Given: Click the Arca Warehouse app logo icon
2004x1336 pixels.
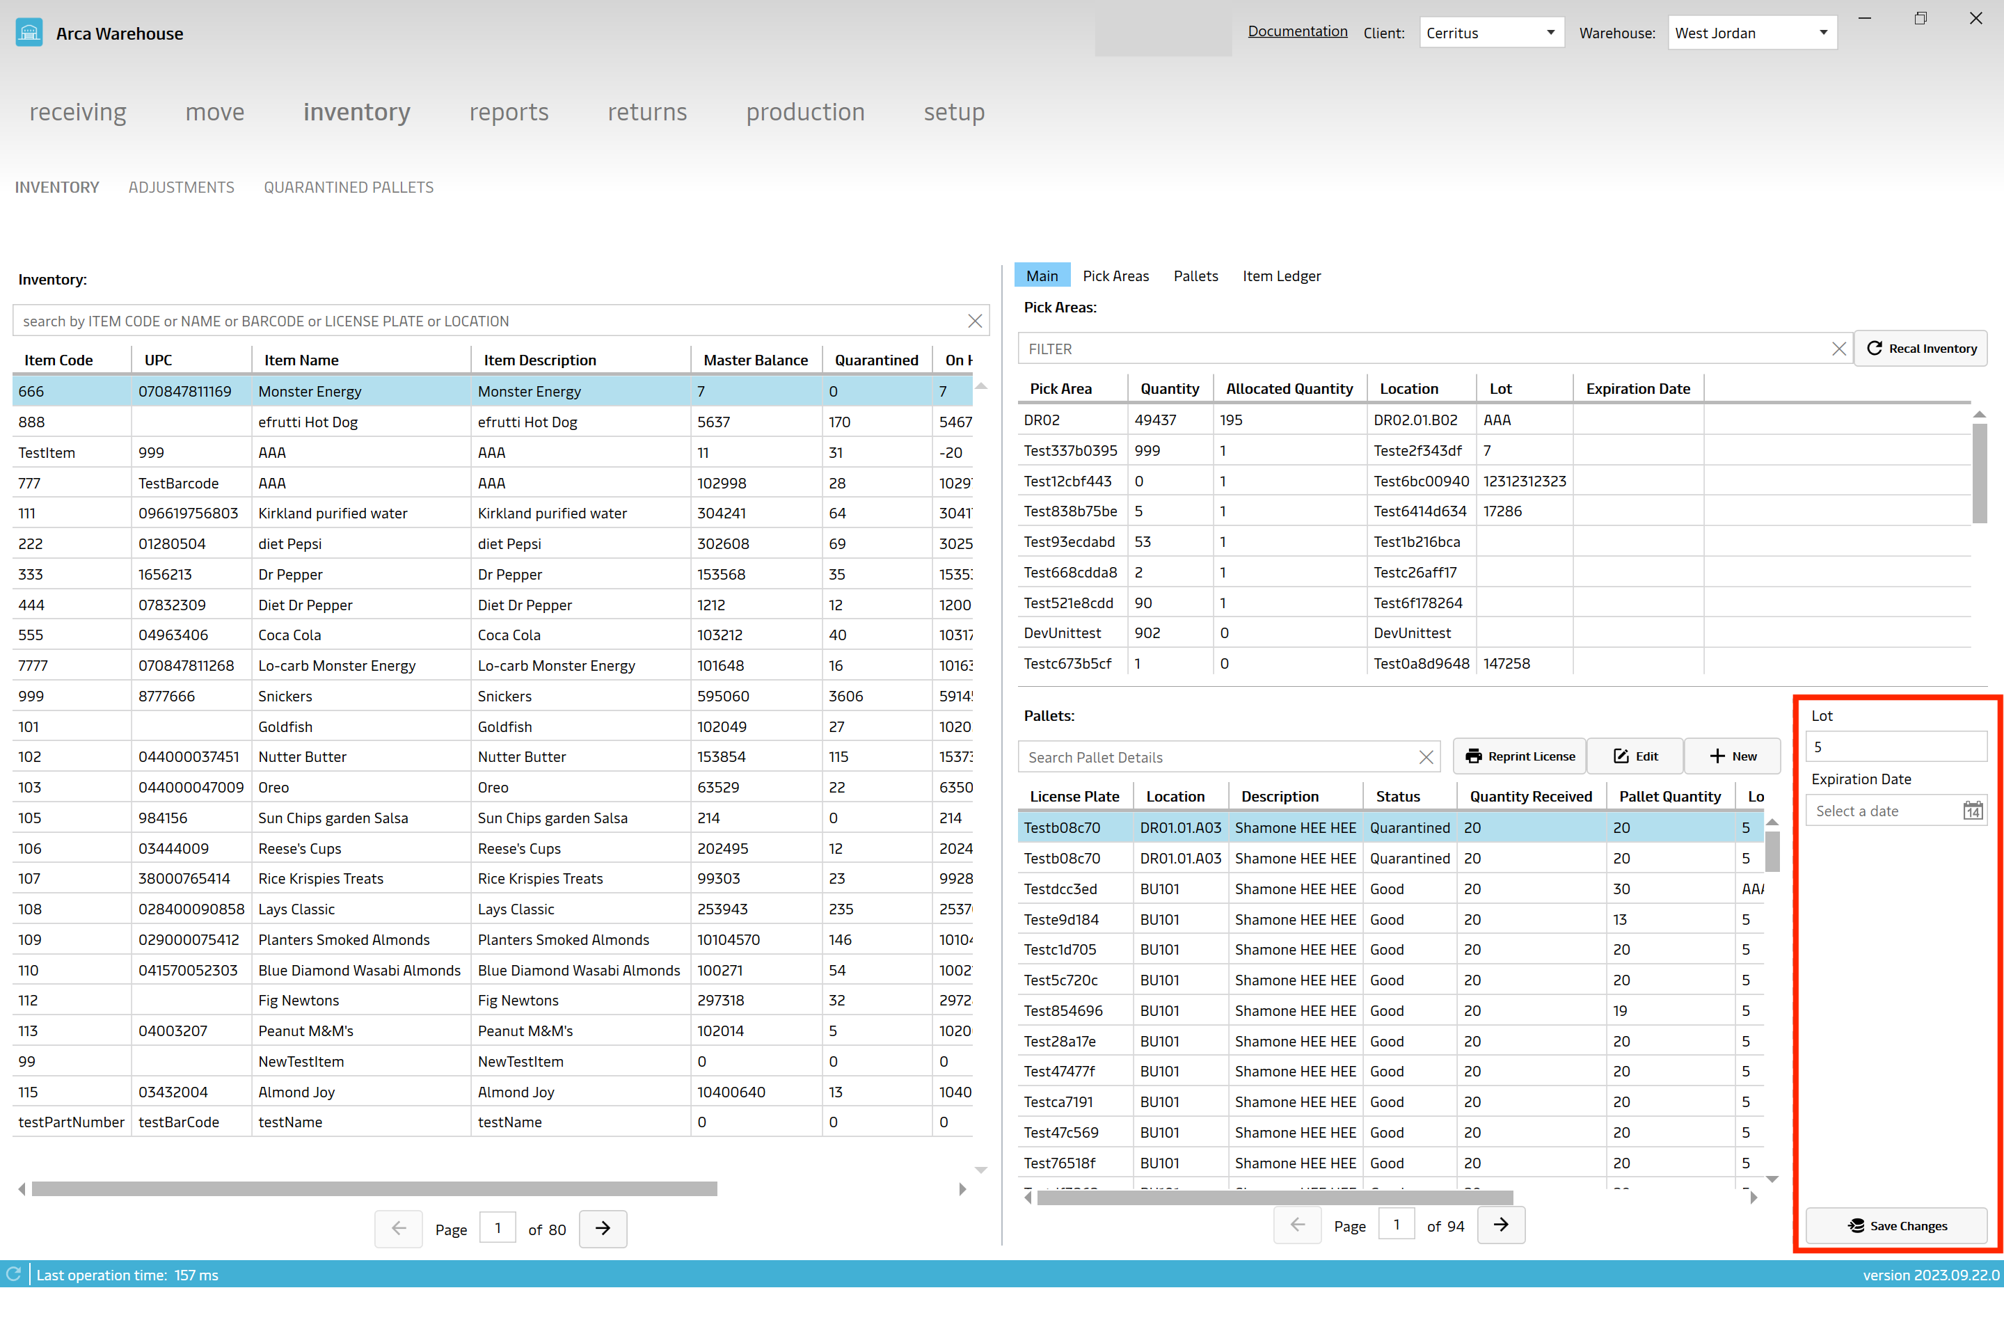Looking at the screenshot, I should coord(29,33).
